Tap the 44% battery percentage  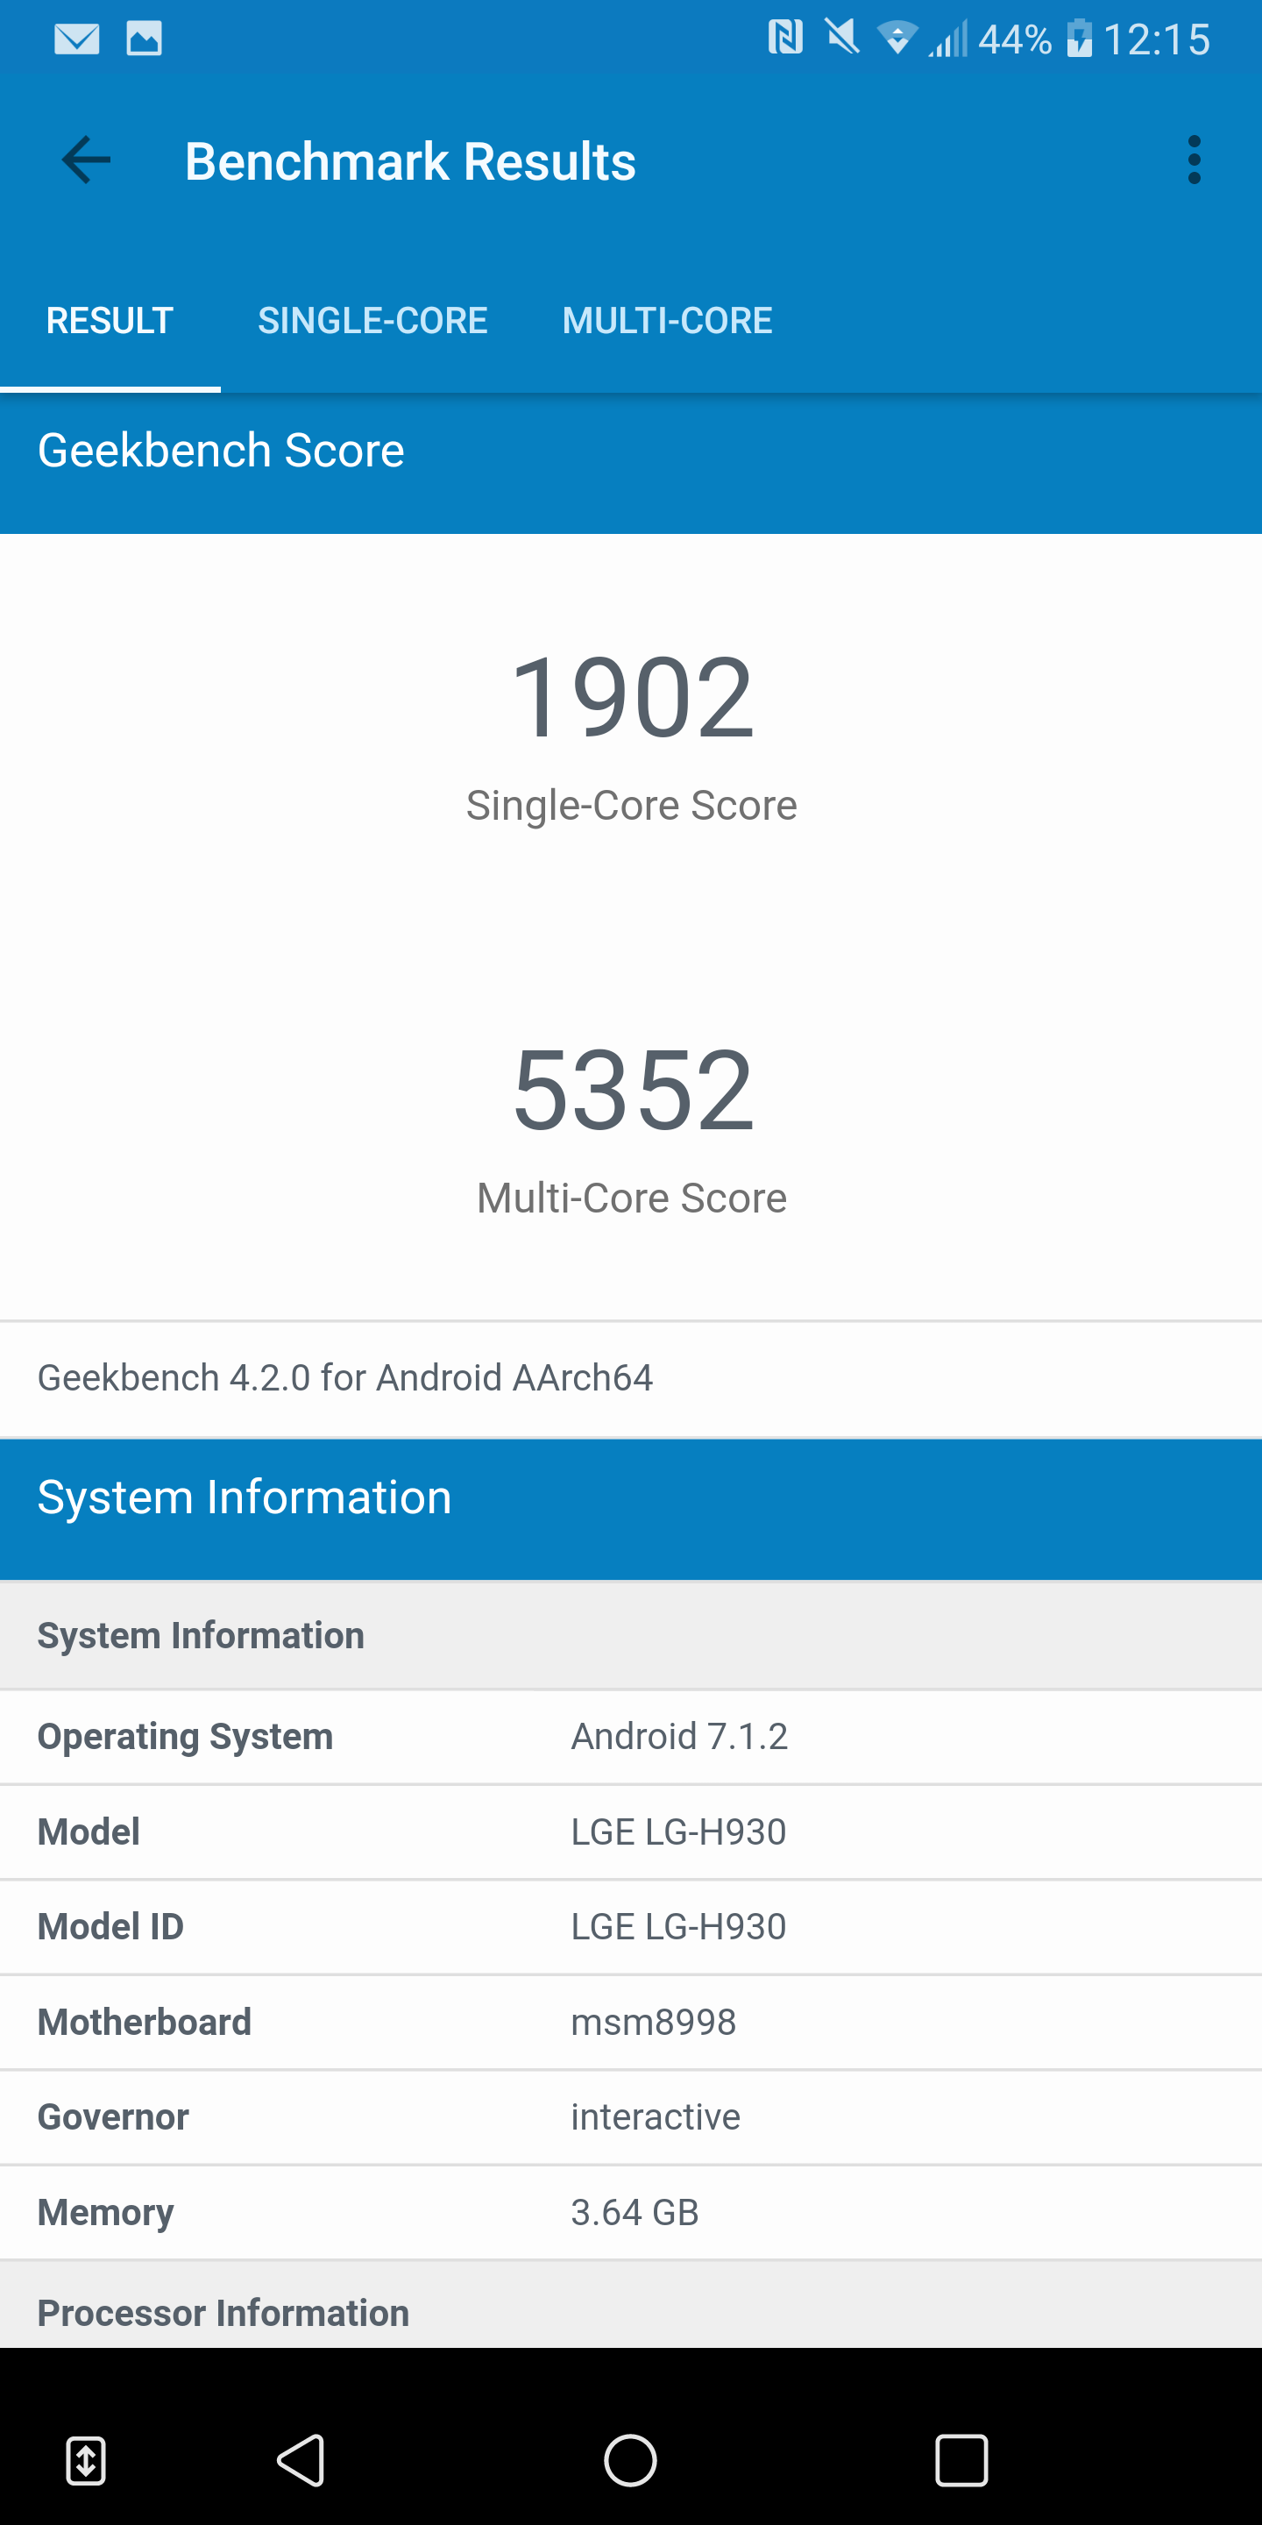click(x=1015, y=39)
